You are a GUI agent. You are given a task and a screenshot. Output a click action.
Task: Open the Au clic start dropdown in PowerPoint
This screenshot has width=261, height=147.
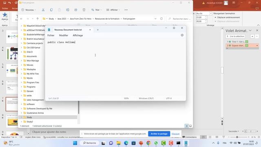pyautogui.click(x=211, y=13)
